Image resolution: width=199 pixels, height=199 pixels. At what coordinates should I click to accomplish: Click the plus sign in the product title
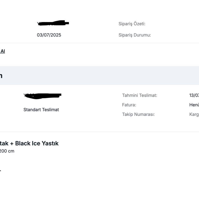(x=11, y=143)
